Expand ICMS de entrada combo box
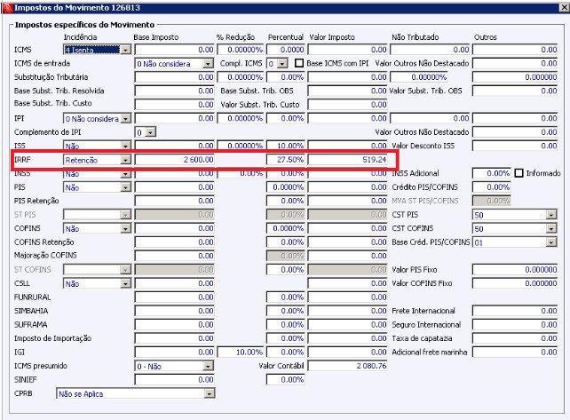570x420 pixels. pyautogui.click(x=209, y=64)
